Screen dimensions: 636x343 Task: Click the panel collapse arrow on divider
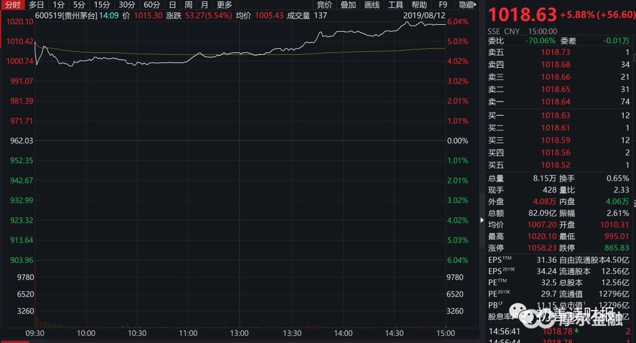click(x=482, y=220)
